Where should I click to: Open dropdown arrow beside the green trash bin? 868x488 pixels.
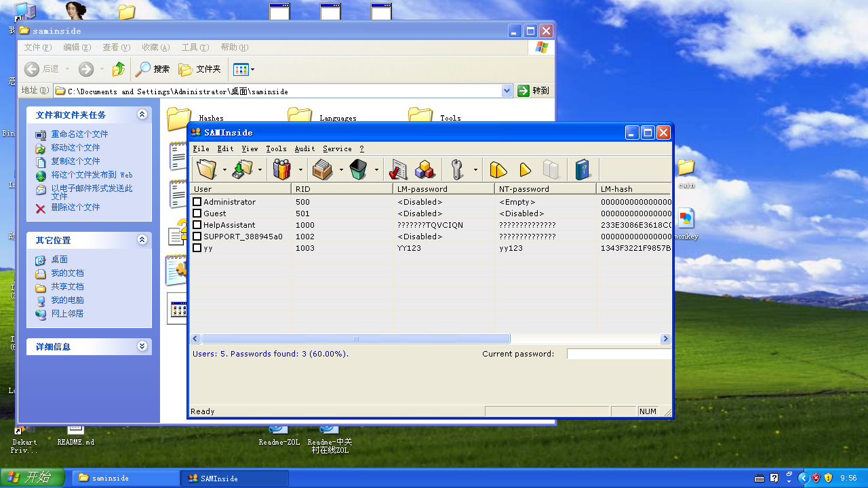[x=376, y=169]
